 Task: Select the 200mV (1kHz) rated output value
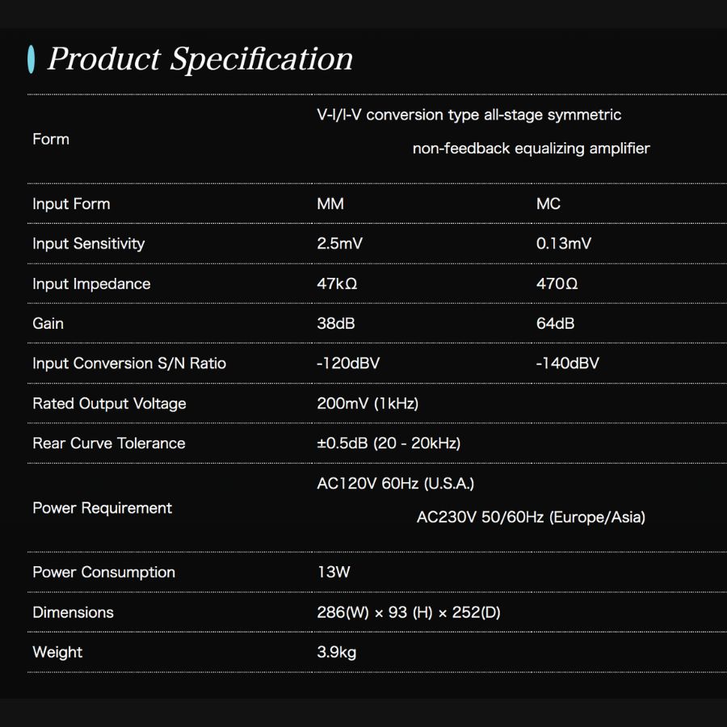click(x=367, y=403)
